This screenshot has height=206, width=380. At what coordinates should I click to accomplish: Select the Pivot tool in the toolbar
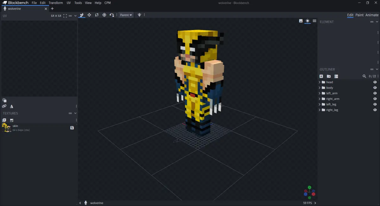pos(104,15)
